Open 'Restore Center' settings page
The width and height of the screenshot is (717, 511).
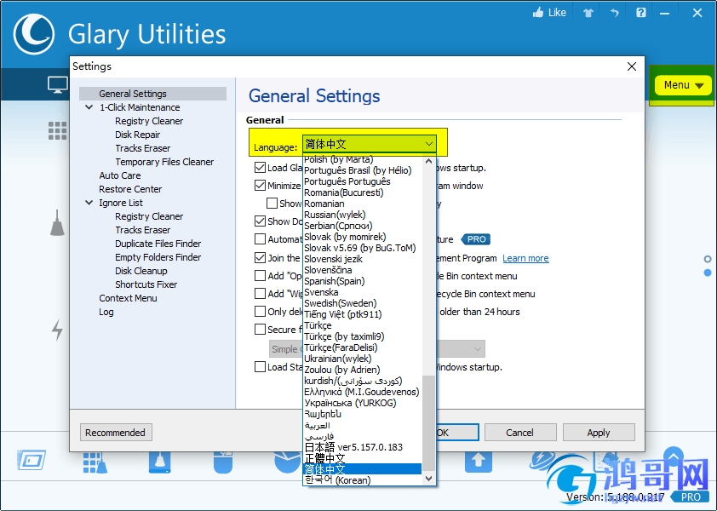point(130,189)
